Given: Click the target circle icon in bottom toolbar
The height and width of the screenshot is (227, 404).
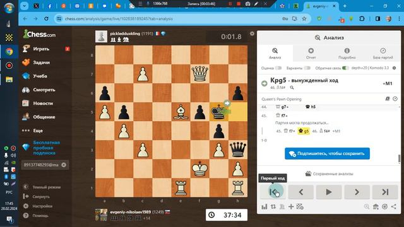Looking at the screenshot, I should [384, 207].
